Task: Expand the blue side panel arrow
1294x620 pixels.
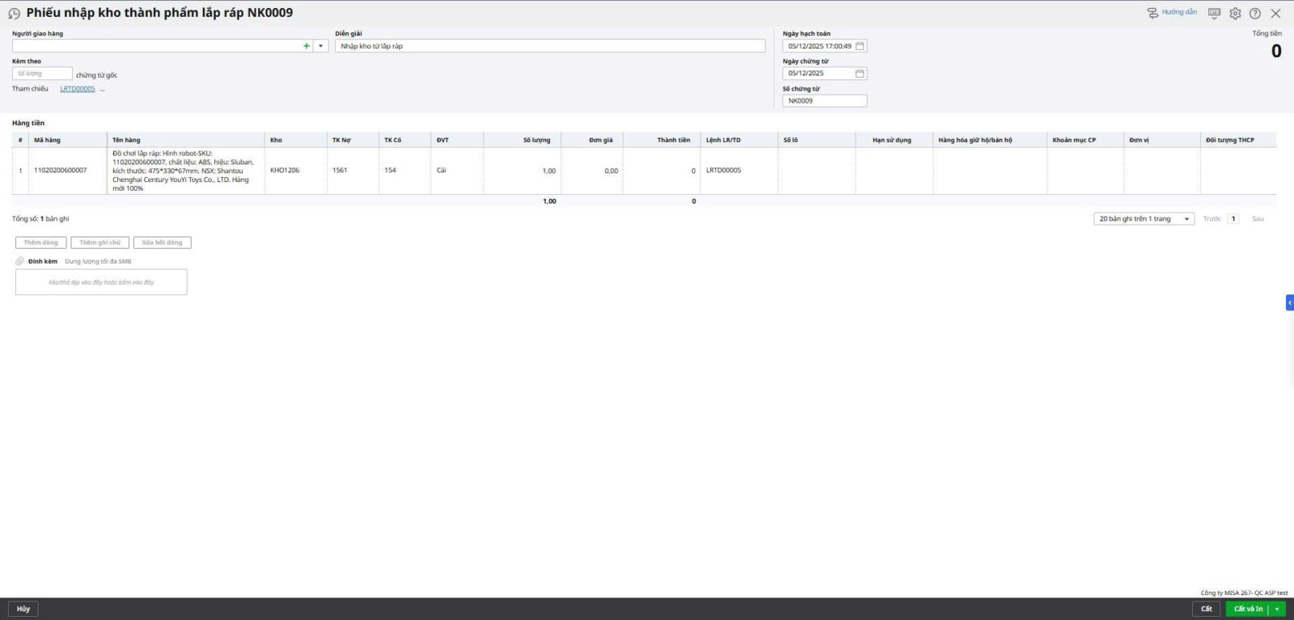Action: point(1289,302)
